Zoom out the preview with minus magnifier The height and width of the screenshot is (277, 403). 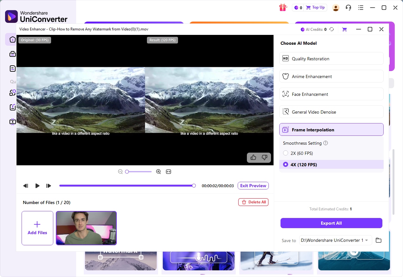120,172
